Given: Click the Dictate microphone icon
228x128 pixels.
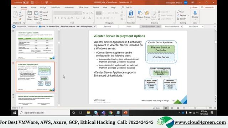Looking at the screenshot, I should 195,13.
